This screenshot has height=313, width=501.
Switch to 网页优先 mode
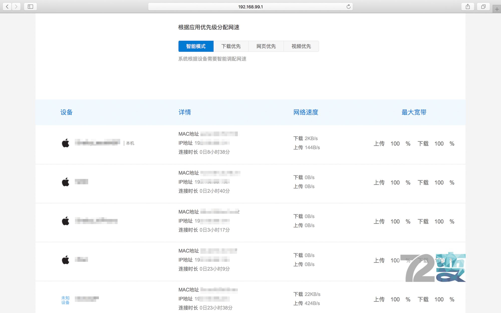[x=266, y=46]
